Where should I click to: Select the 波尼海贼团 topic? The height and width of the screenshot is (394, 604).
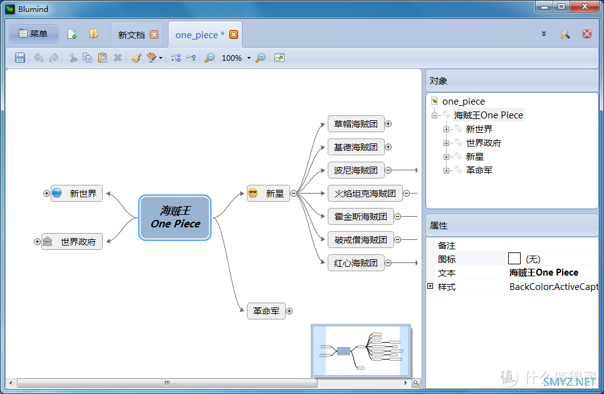pyautogui.click(x=356, y=170)
